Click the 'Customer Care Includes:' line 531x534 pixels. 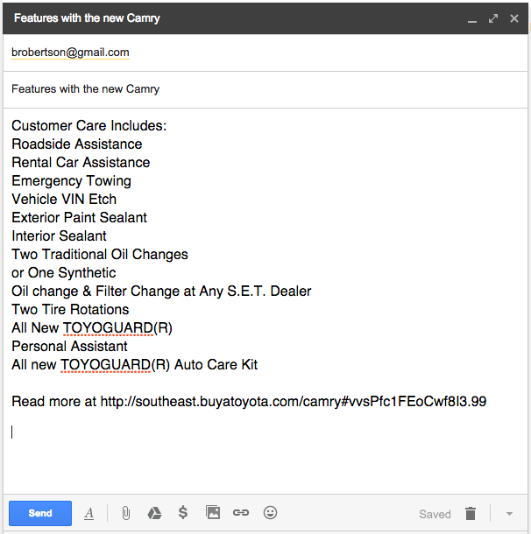89,126
